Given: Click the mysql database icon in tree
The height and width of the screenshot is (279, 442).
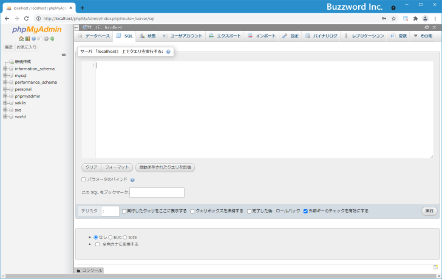Looking at the screenshot, I should tap(12, 75).
